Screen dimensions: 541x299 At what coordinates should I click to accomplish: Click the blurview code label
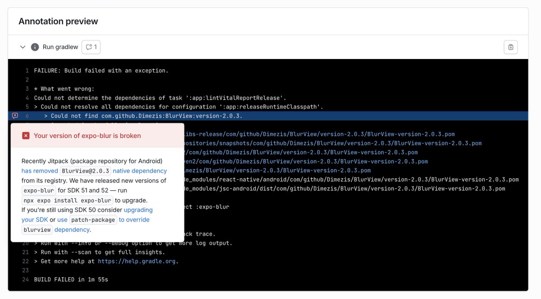[x=37, y=230]
